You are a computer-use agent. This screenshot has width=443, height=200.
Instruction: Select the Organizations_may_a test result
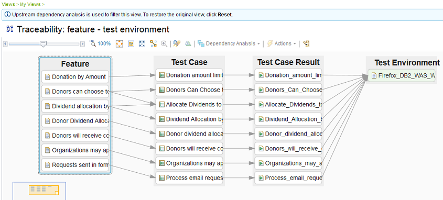click(x=288, y=163)
